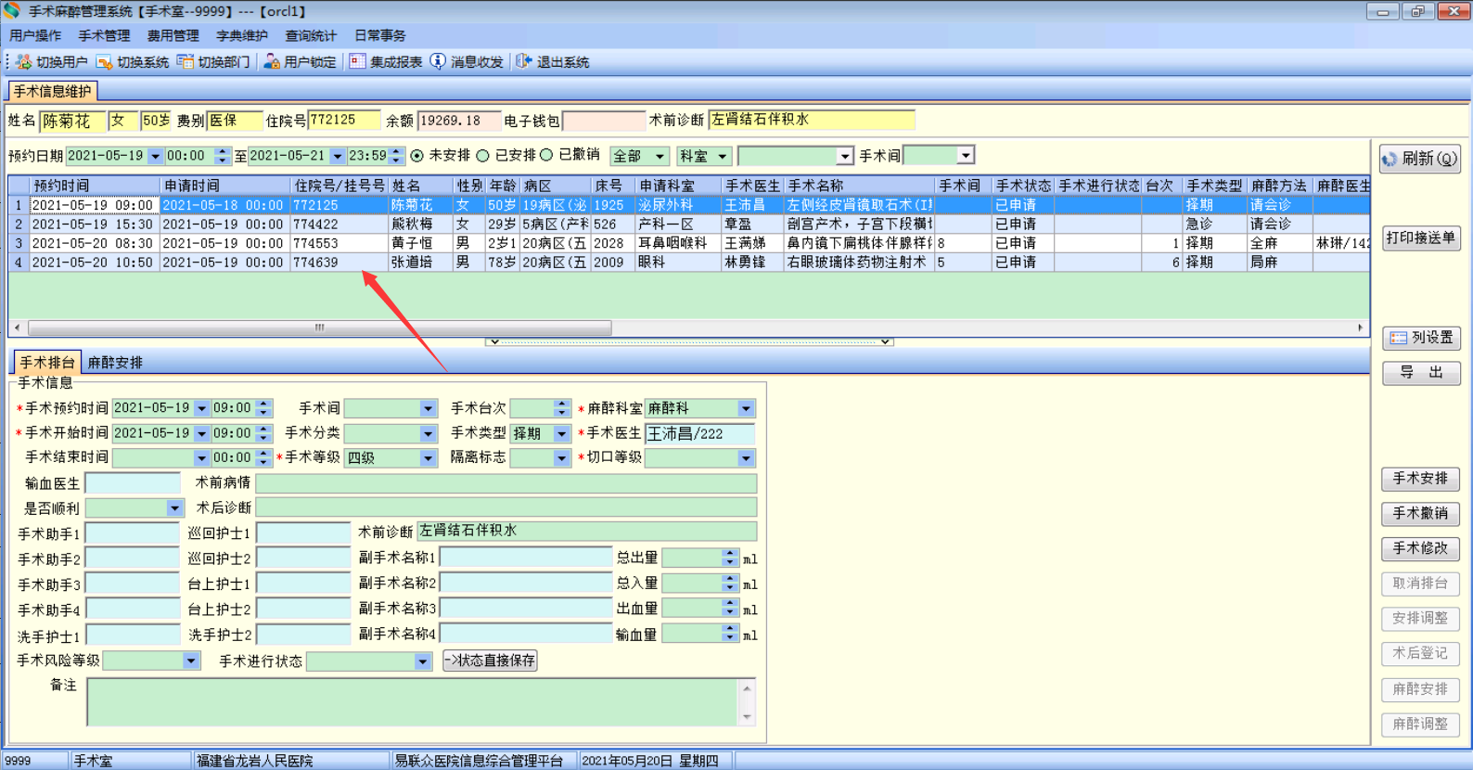Expand the 手术风险等级 dropdown
Viewport: 1473px width, 770px height.
pos(190,661)
